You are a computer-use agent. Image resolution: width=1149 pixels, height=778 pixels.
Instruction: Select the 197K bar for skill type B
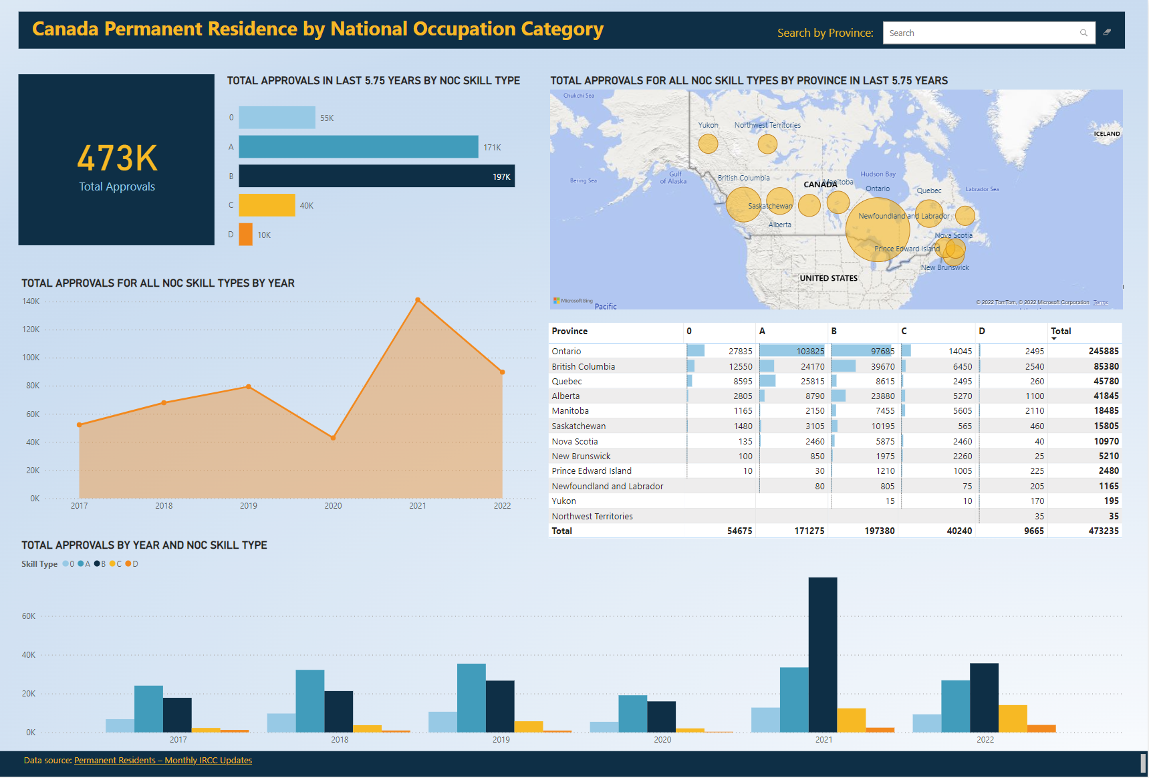point(374,176)
